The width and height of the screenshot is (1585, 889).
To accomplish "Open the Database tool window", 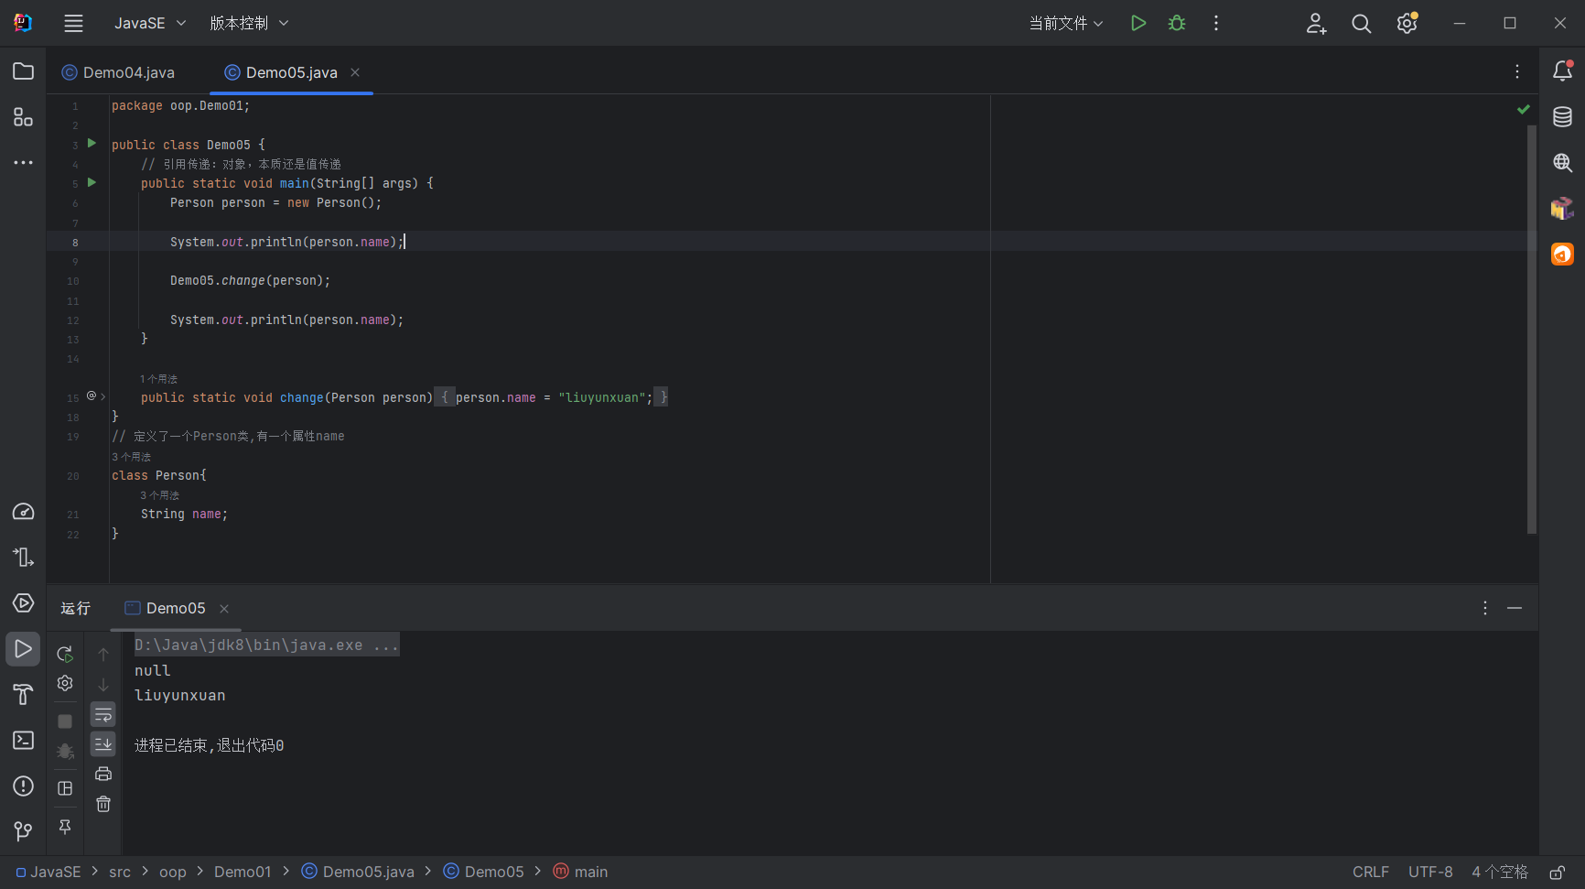I will point(1562,117).
